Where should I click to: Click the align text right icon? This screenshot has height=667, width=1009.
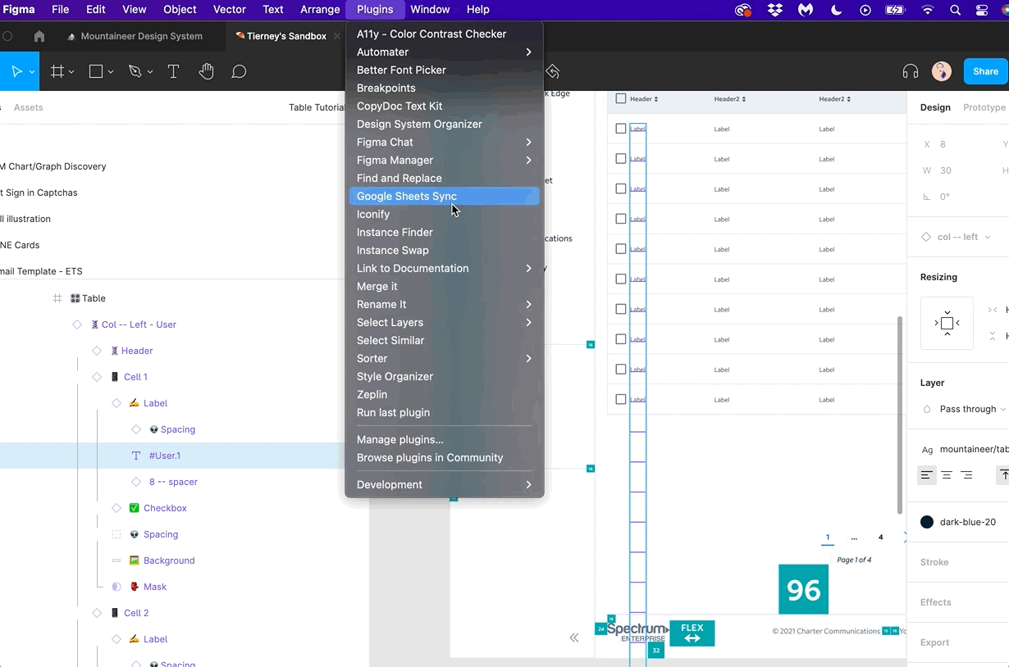tap(966, 475)
